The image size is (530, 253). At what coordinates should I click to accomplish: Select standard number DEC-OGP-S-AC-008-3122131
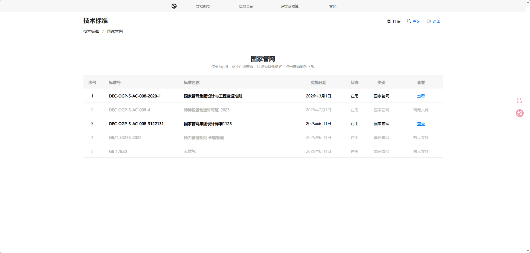click(136, 124)
